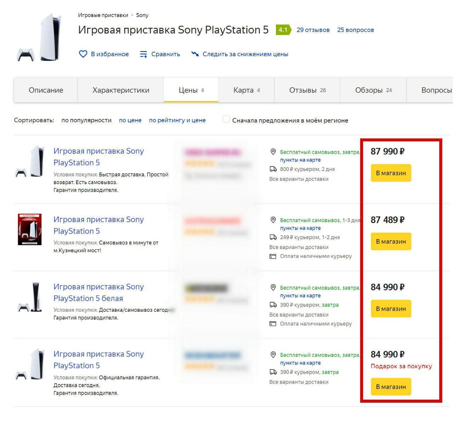Click пункты на карте in 87 990 ₽ offer
Viewport: 453px width, 423px height.
(x=300, y=160)
